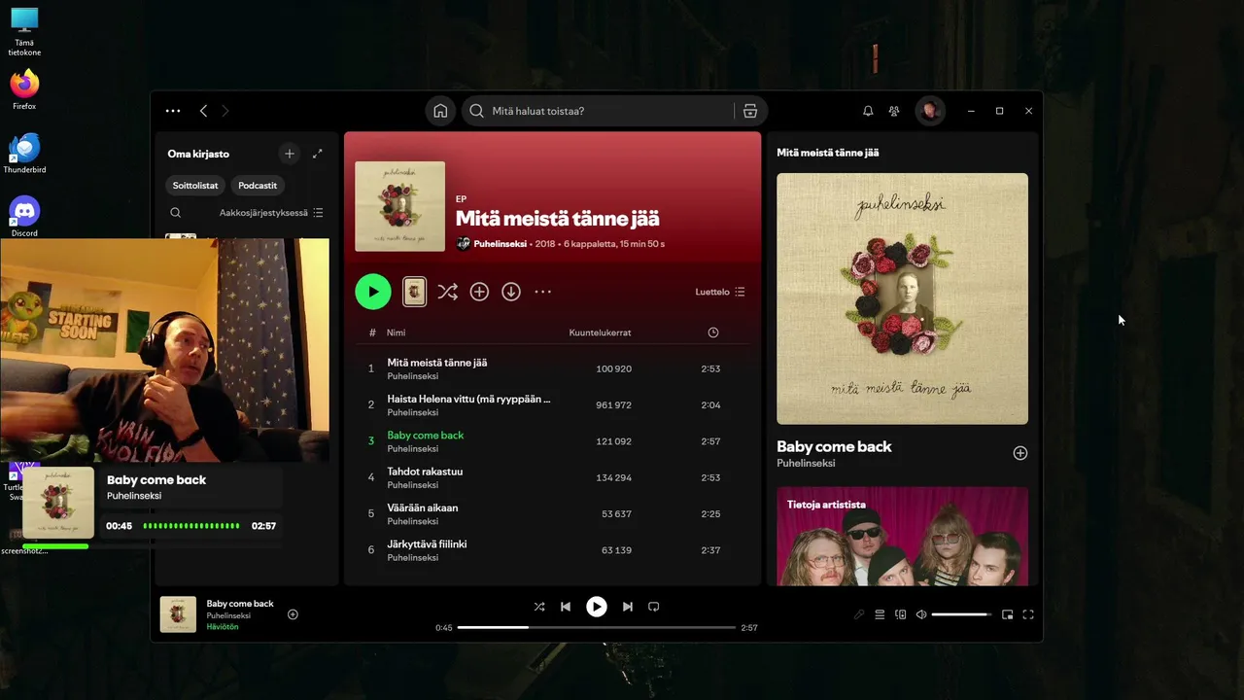Open the Luettelo view dropdown

pyautogui.click(x=720, y=292)
